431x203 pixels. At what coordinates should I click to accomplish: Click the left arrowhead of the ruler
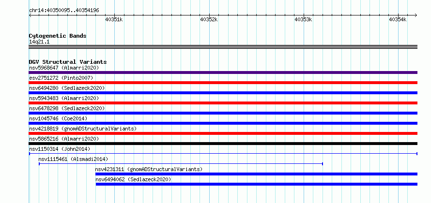30,15
